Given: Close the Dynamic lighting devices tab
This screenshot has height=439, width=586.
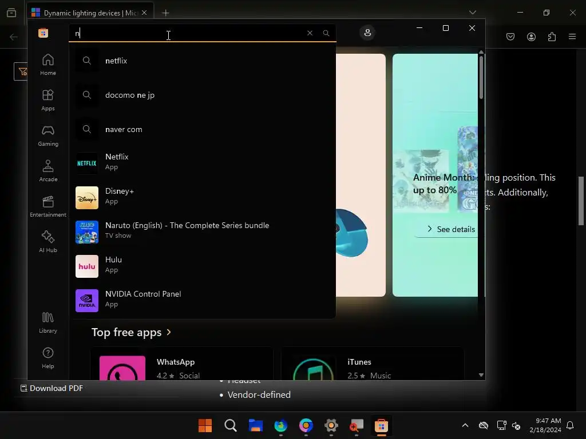Looking at the screenshot, I should coord(144,13).
